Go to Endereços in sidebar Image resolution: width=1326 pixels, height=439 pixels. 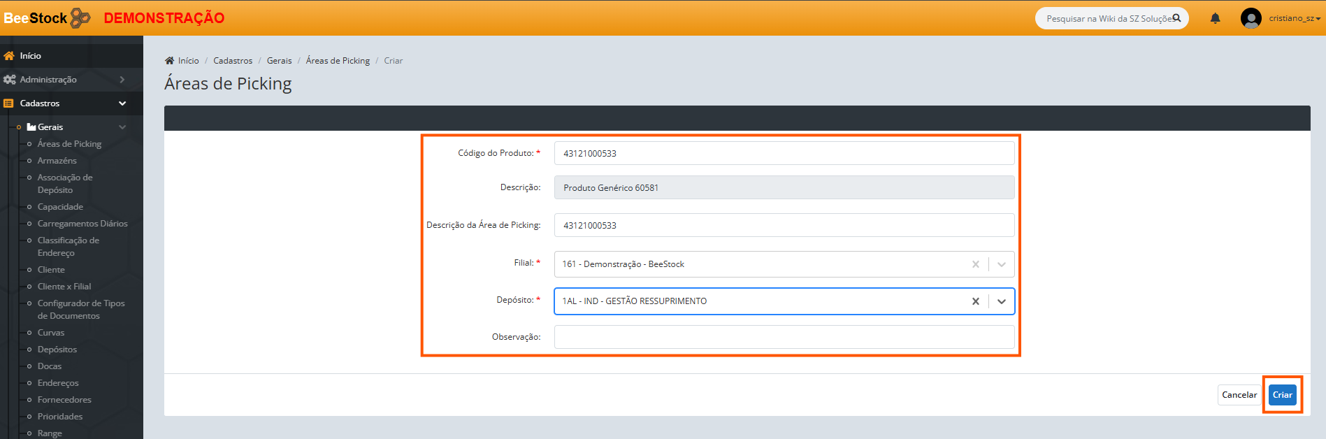pos(58,383)
